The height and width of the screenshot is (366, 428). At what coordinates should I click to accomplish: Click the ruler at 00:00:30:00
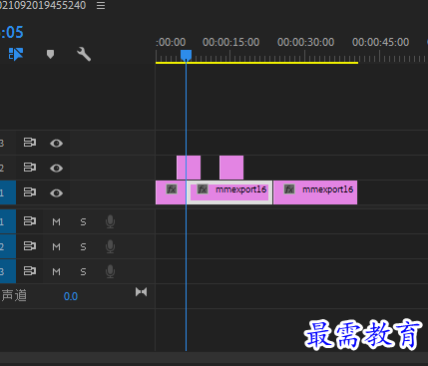[x=305, y=42]
